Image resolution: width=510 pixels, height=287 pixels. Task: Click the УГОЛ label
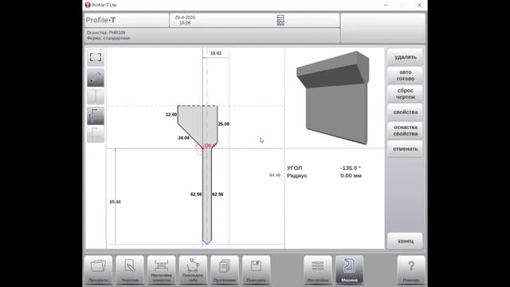(x=294, y=168)
